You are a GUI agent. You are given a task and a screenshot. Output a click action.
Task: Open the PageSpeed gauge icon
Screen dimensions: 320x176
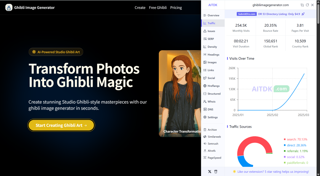coord(205,158)
